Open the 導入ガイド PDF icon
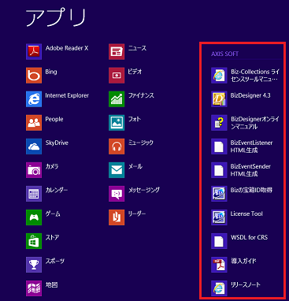The height and width of the screenshot is (301, 289). [x=219, y=265]
